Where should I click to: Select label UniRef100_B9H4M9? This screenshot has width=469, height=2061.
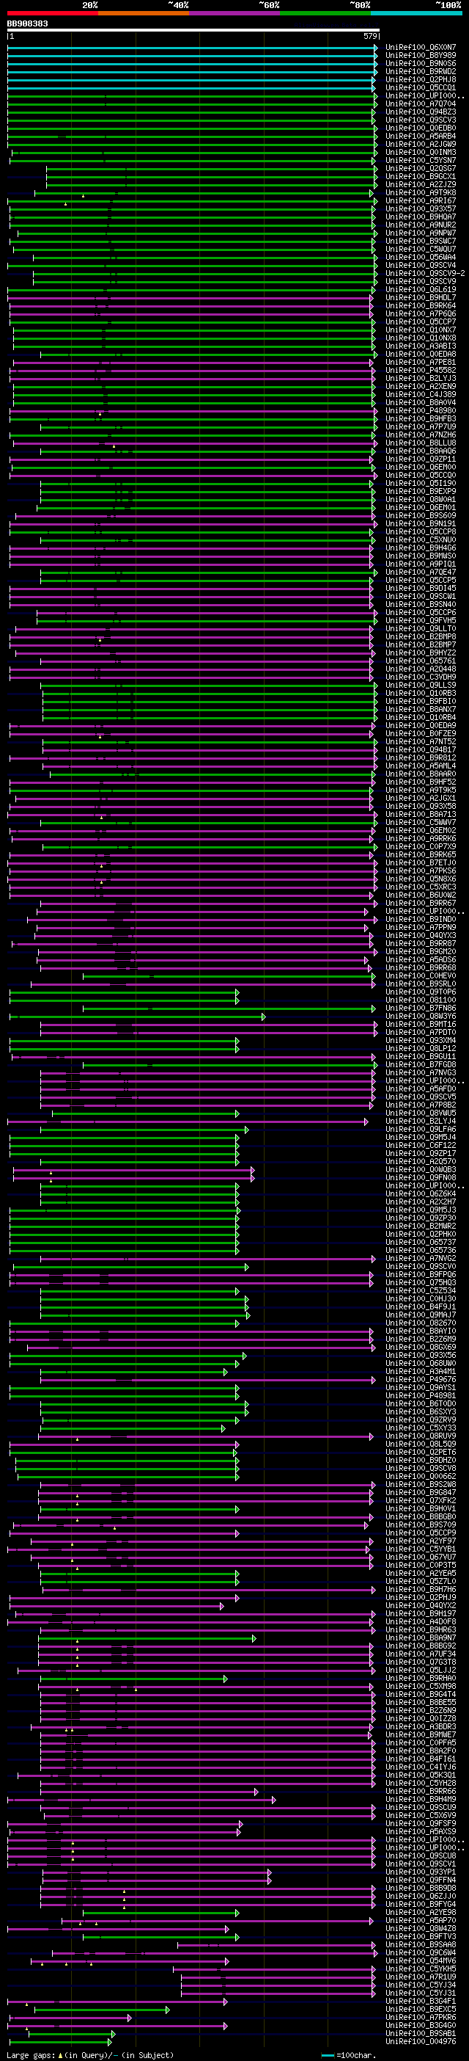pyautogui.click(x=421, y=1800)
